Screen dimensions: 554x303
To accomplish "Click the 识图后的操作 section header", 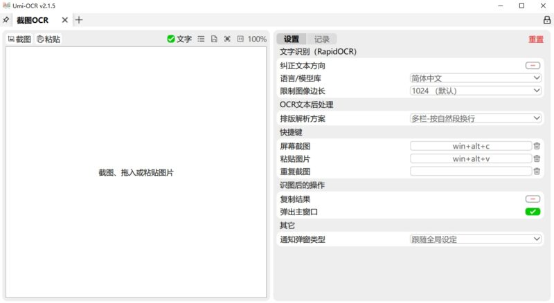I will 302,185.
